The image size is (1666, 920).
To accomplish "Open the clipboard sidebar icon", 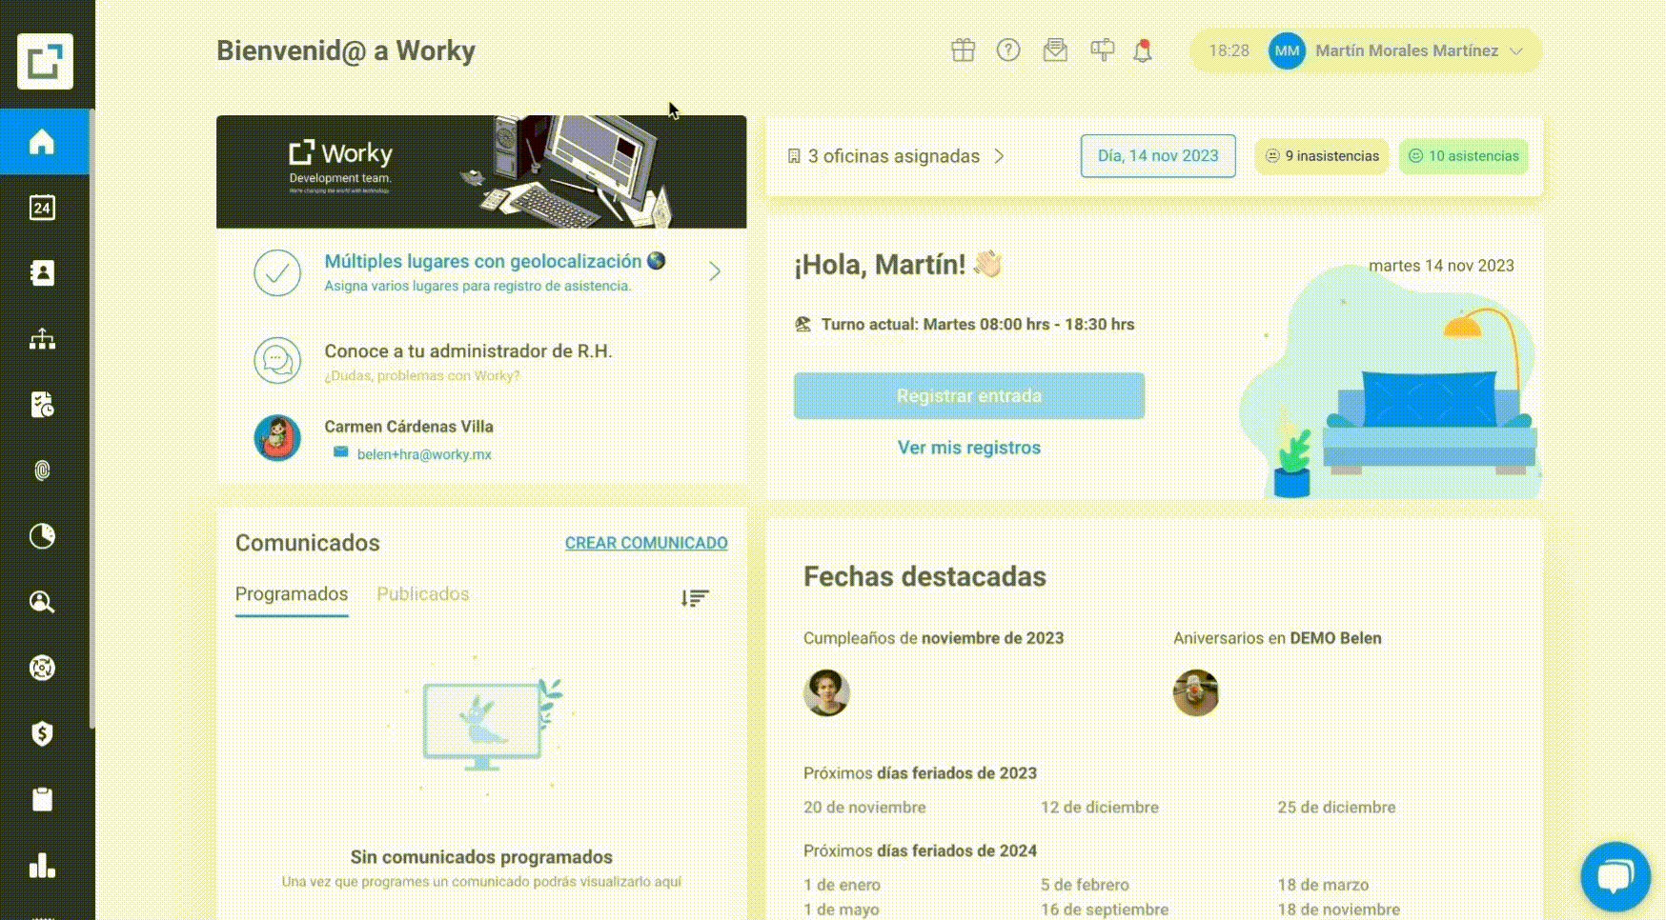I will pos(42,799).
